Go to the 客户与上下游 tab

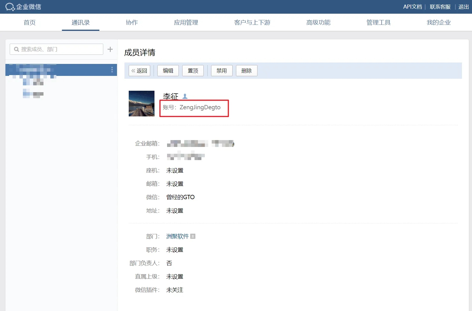252,23
